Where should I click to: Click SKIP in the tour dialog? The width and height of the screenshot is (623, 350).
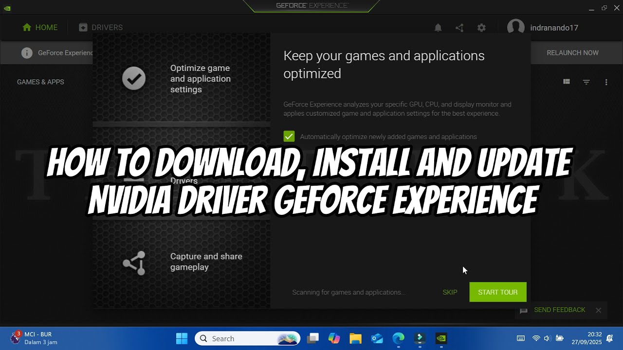pyautogui.click(x=450, y=292)
